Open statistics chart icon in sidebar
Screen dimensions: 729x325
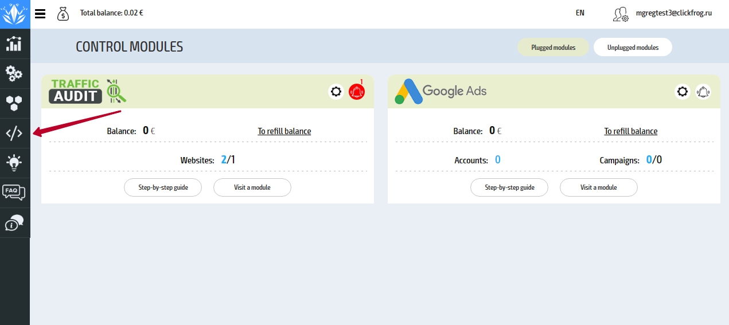coord(14,44)
